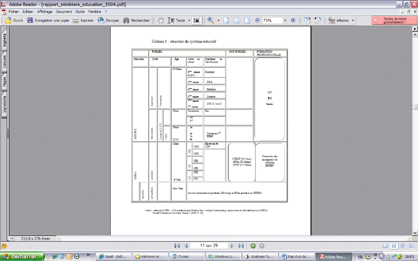Open Gmail taskbar button
The image size is (418, 261).
pyautogui.click(x=114, y=256)
